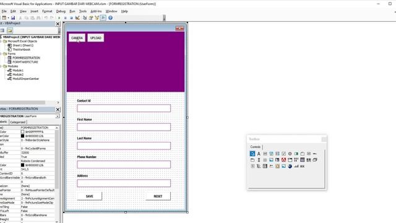Click the Reset (stop) toolbar icon
396x223 pixels.
pos(71,18)
